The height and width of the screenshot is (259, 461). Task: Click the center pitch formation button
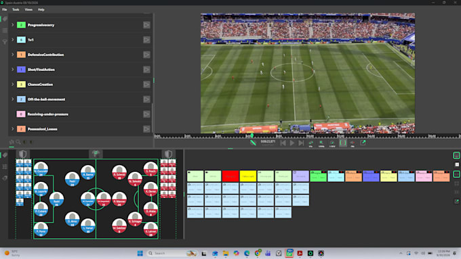96,154
